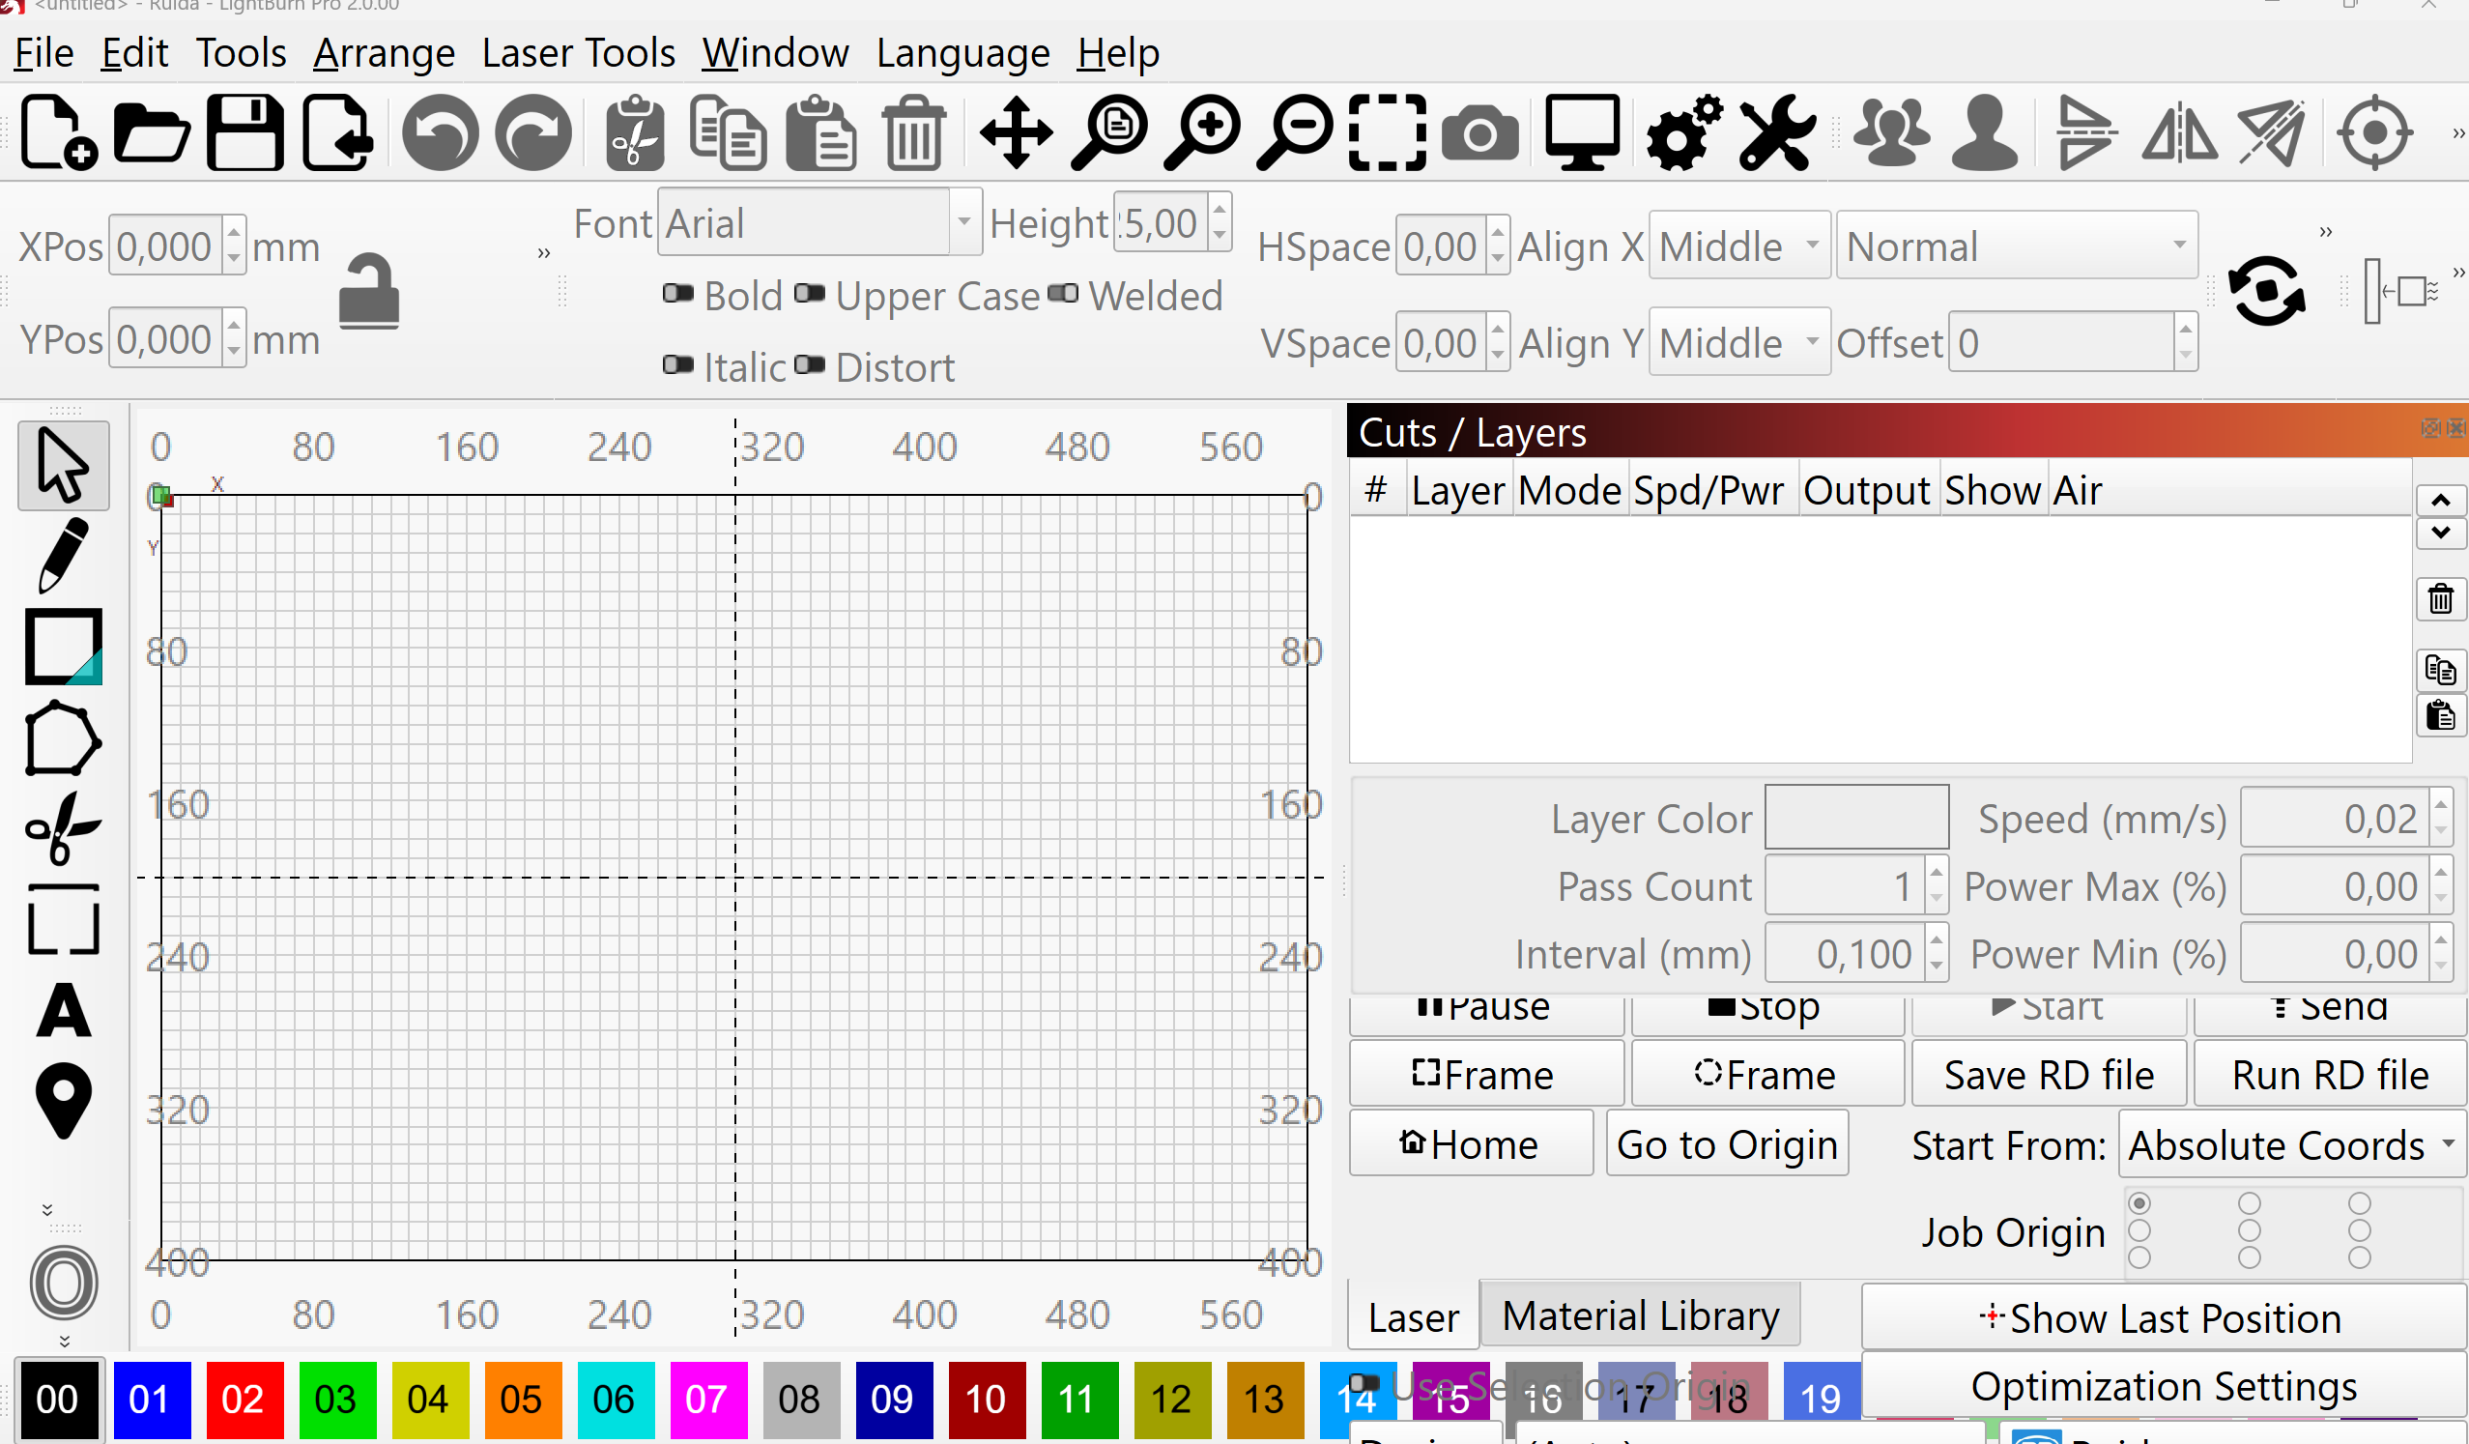Activate the Create Text tool
Image resolution: width=2469 pixels, height=1444 pixels.
tap(63, 1011)
